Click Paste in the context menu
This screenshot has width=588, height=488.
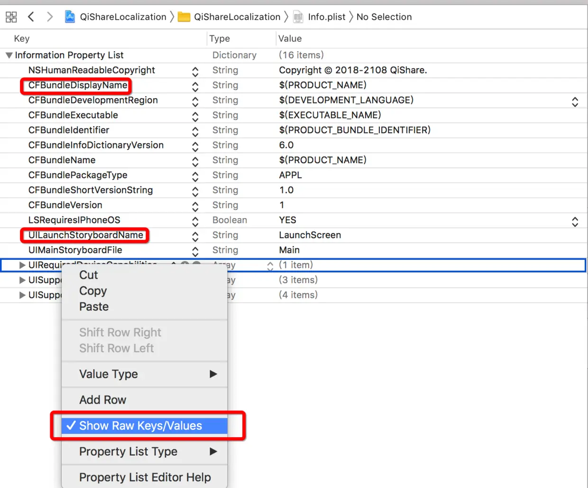point(93,306)
